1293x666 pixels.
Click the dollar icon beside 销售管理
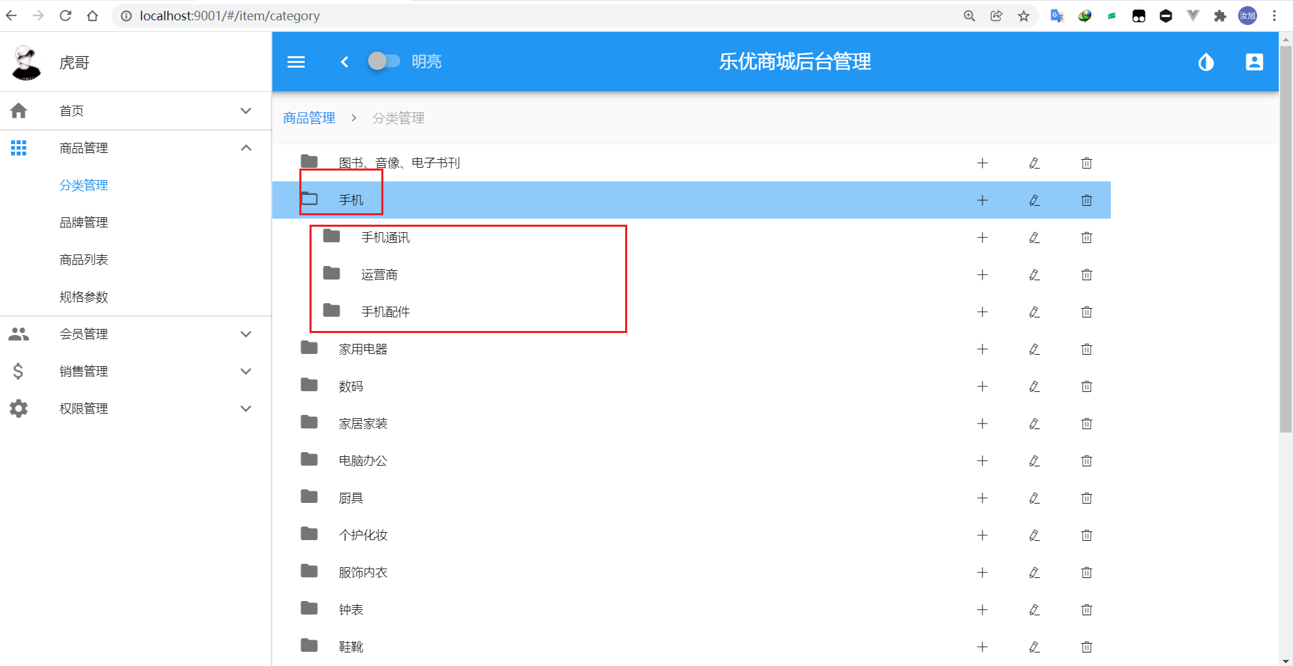tap(18, 371)
